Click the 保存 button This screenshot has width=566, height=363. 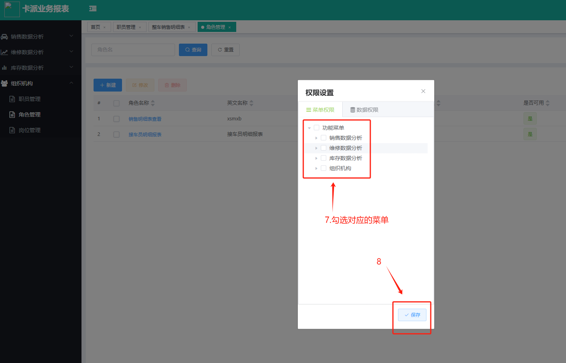tap(412, 315)
